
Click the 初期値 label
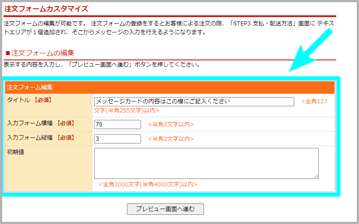click(x=16, y=152)
